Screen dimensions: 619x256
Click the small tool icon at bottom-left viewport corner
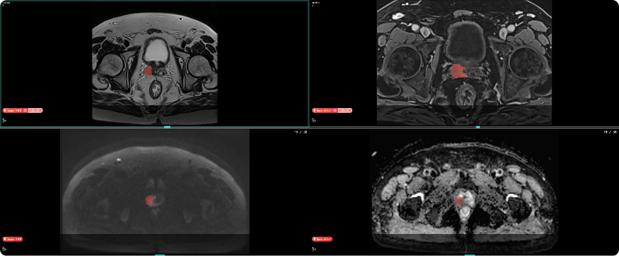[x=4, y=249]
